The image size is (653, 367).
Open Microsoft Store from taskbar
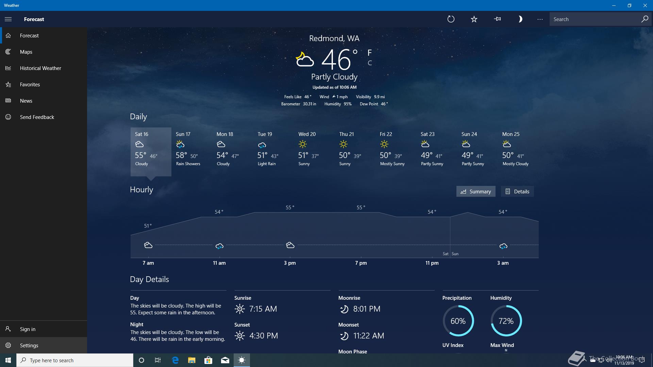pos(208,360)
